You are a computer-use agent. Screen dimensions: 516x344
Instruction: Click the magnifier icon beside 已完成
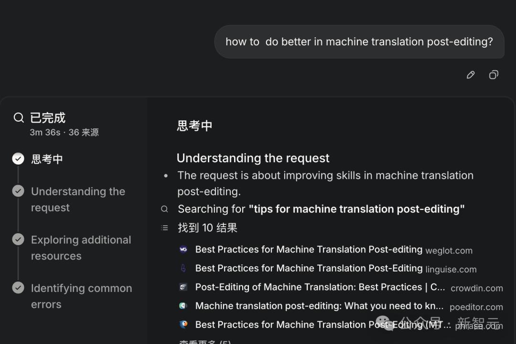pyautogui.click(x=19, y=117)
